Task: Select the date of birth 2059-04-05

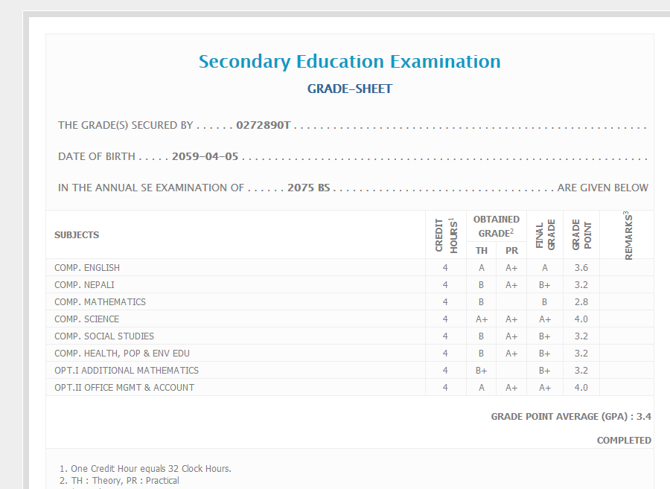Action: pyautogui.click(x=205, y=157)
